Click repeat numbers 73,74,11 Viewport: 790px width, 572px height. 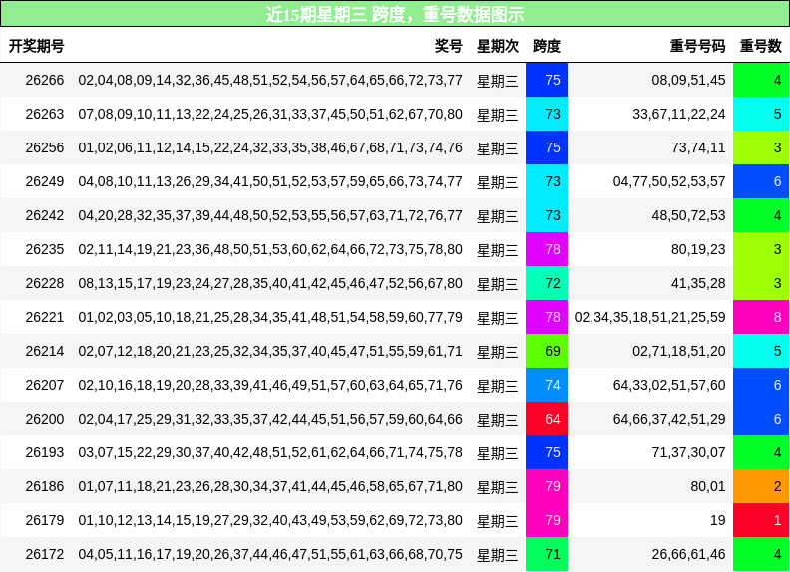[698, 147]
